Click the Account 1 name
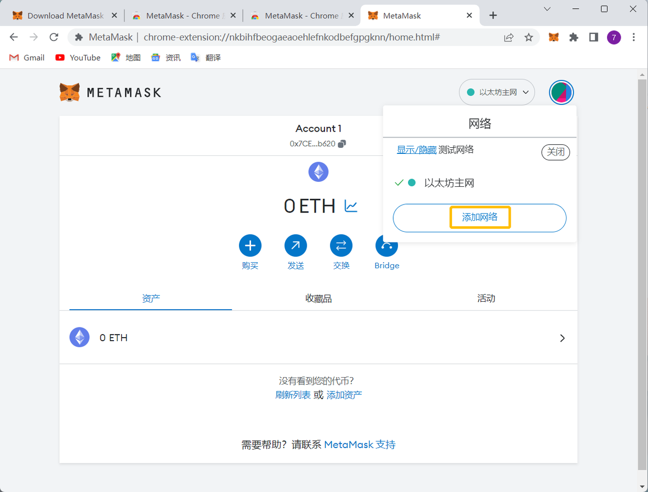The image size is (648, 492). [318, 129]
